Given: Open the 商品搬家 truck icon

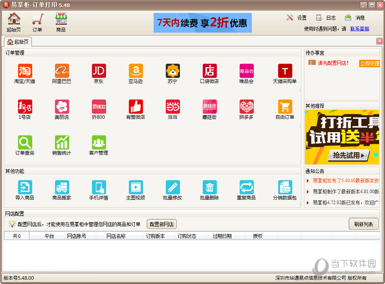Looking at the screenshot, I should point(62,187).
